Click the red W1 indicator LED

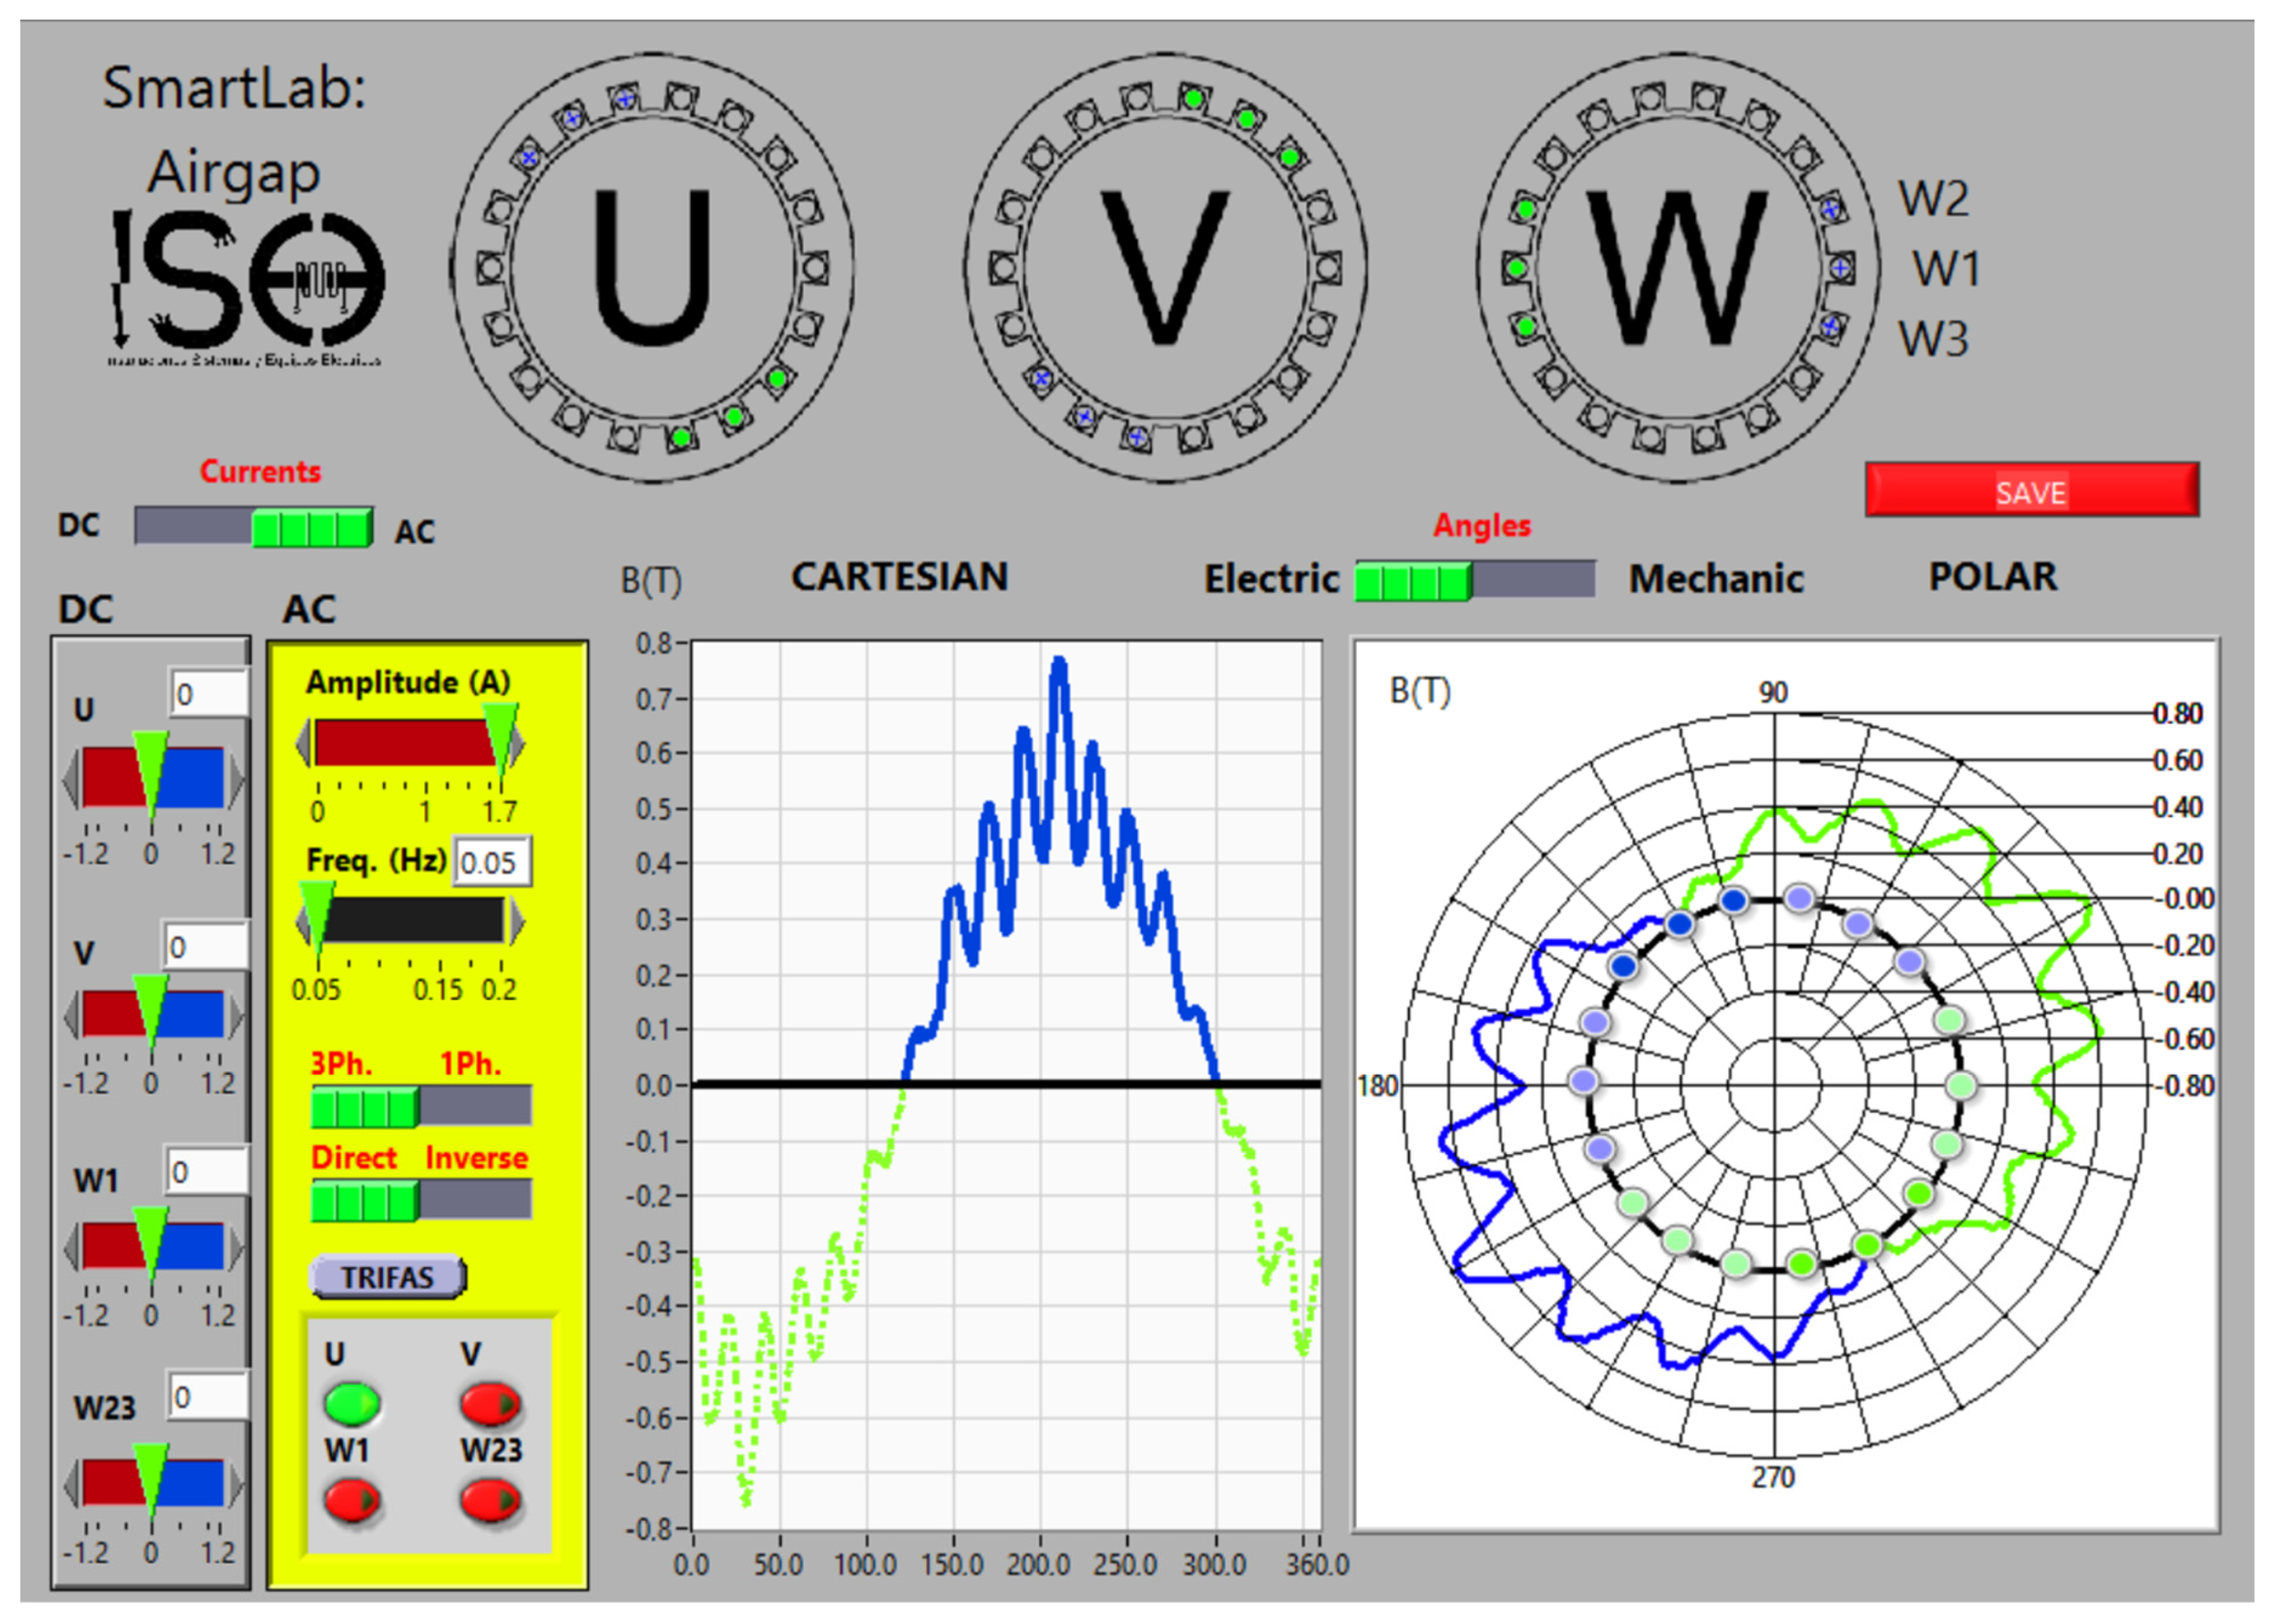pos(352,1500)
